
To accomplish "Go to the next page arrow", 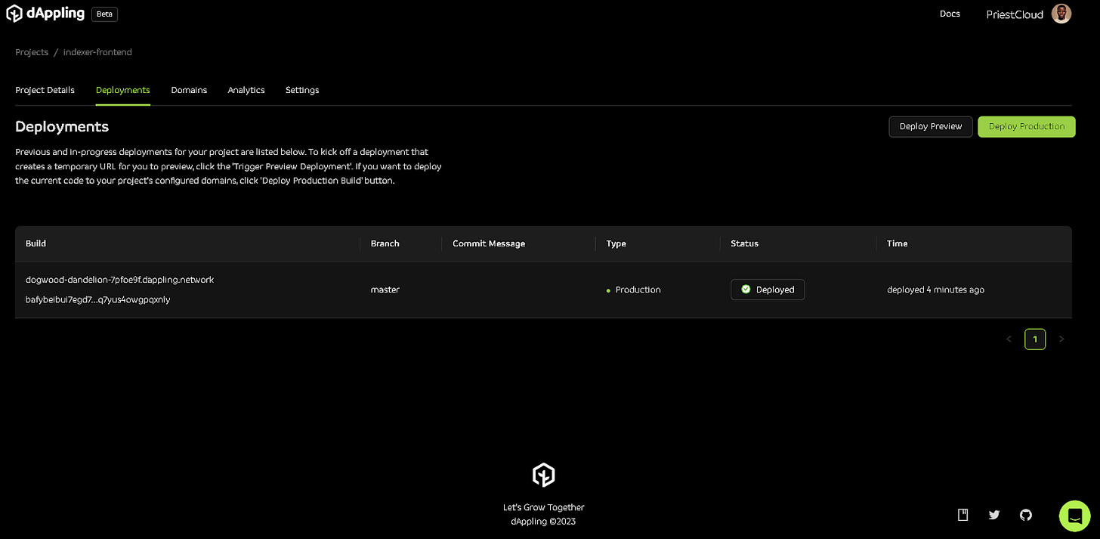I will tap(1061, 339).
